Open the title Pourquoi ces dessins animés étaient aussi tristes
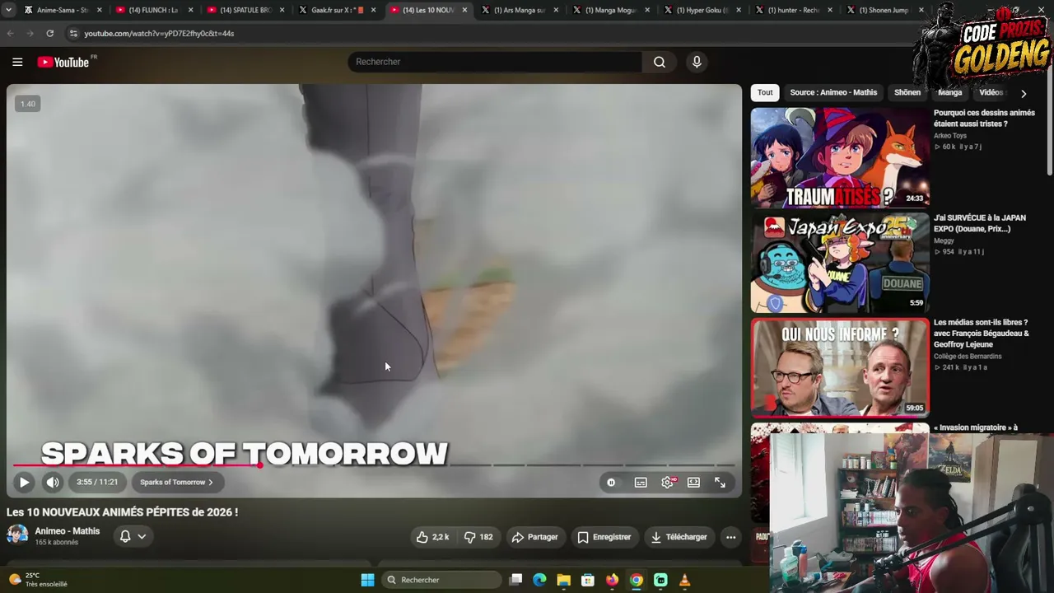Screen dimensions: 1054x593 (x=984, y=119)
